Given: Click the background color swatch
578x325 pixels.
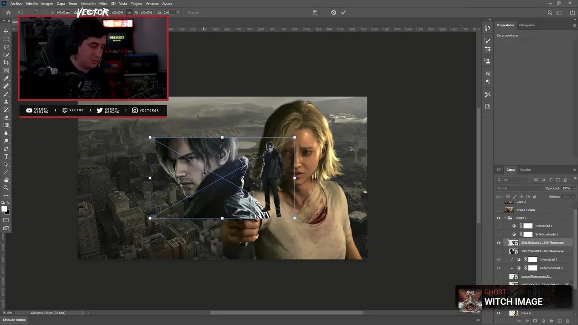Looking at the screenshot, I should click(x=7, y=212).
